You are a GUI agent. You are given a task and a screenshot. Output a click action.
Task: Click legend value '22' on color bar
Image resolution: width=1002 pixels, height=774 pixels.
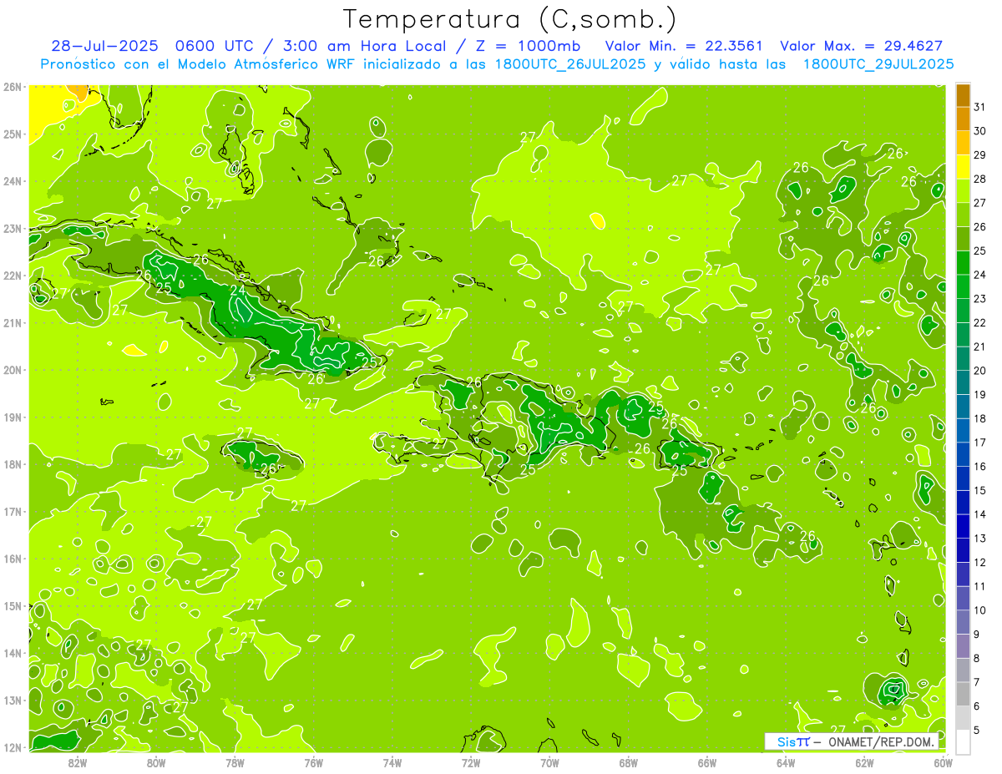coord(980,322)
